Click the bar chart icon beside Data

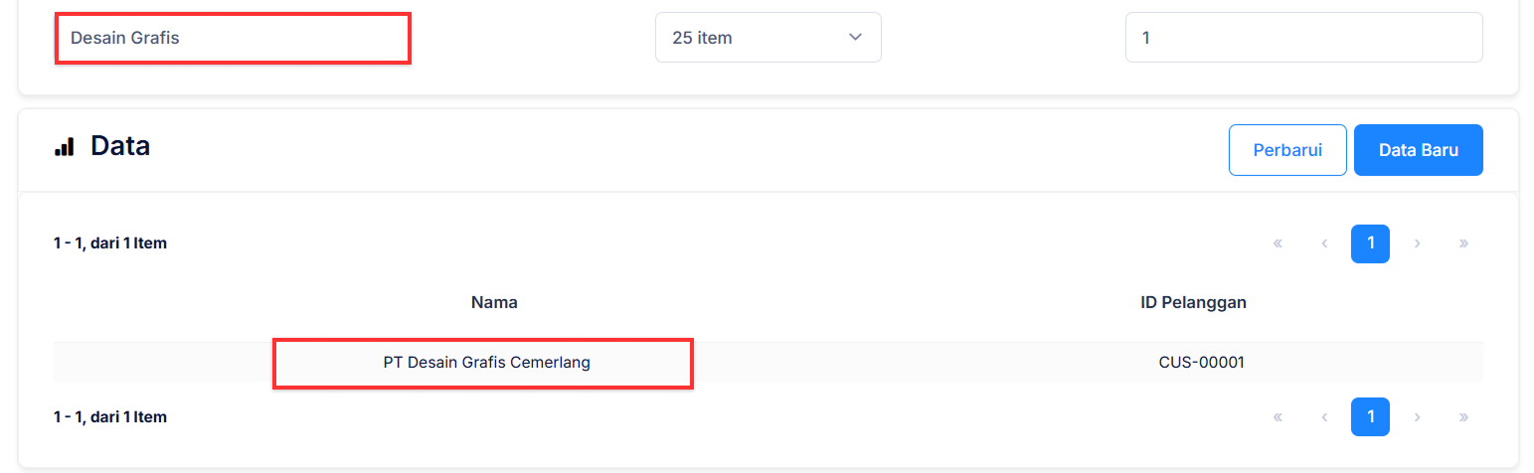[x=65, y=147]
